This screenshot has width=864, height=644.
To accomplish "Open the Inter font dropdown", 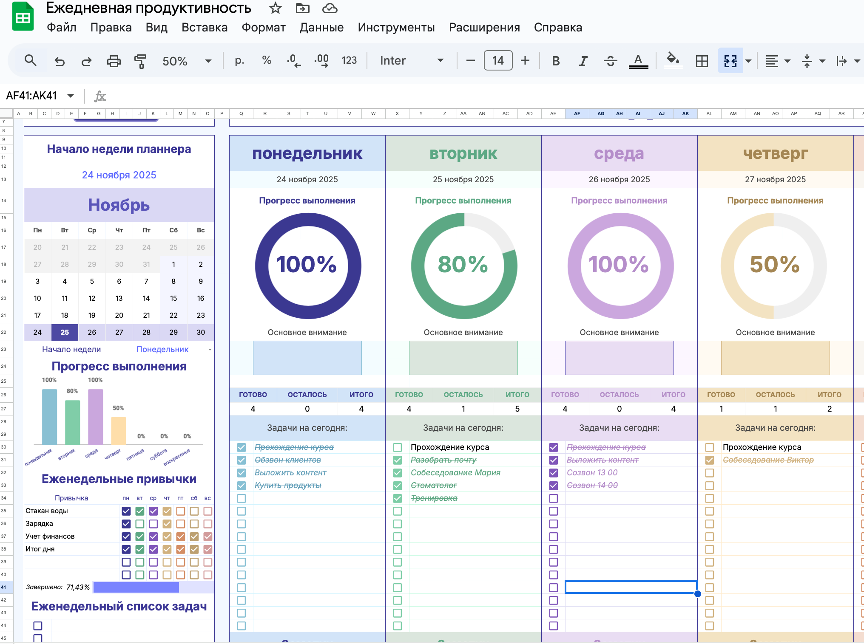I will coord(440,61).
